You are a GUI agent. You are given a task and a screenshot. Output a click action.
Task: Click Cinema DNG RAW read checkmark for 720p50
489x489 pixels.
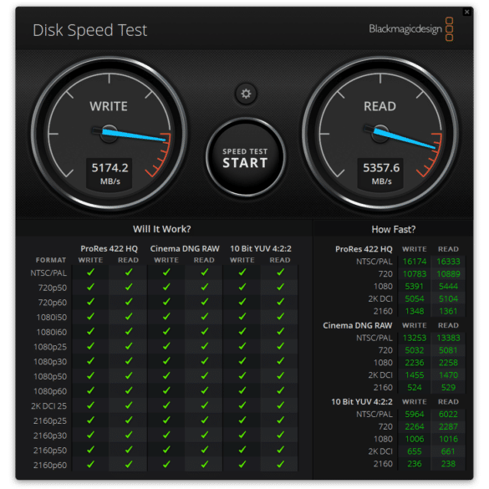point(205,287)
